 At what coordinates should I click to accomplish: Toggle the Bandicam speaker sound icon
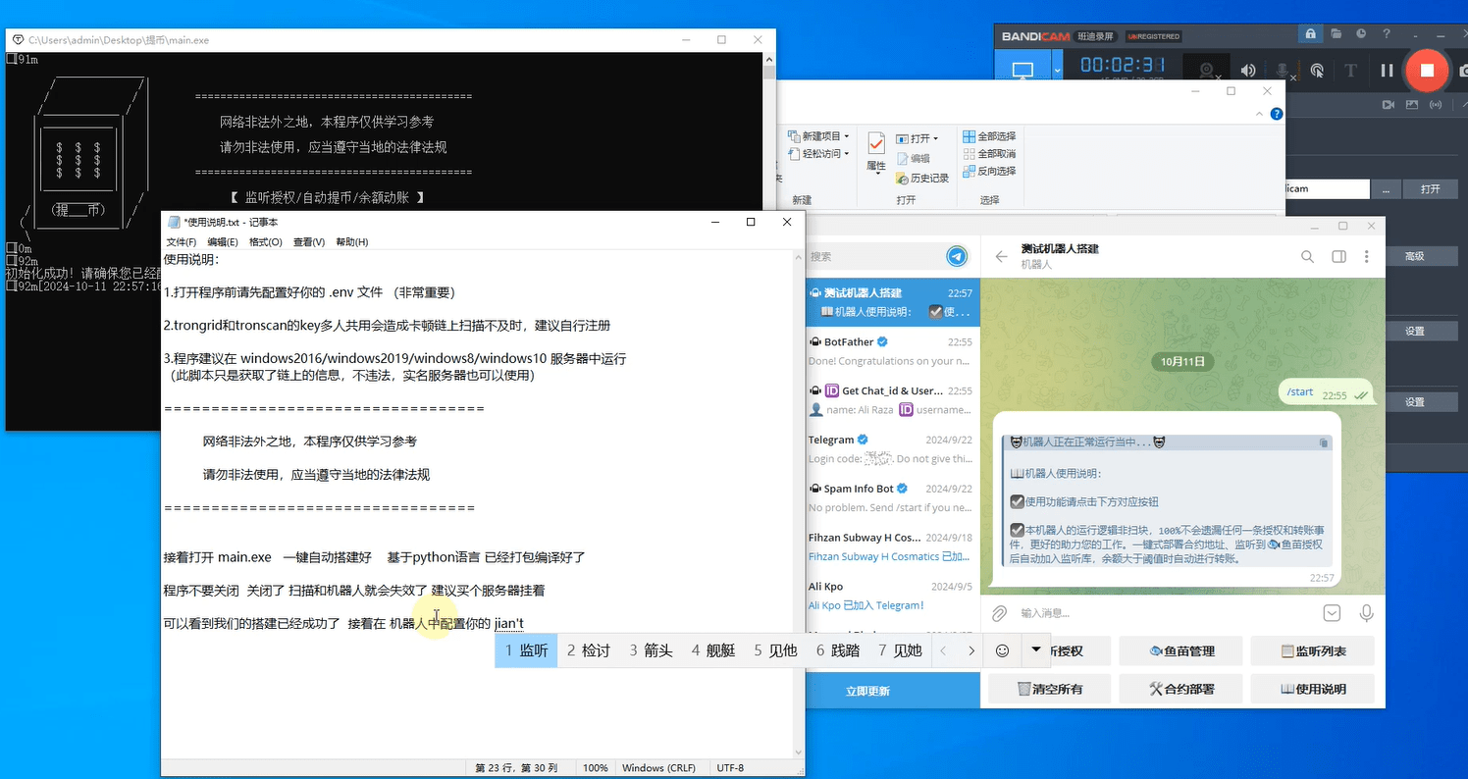[1248, 71]
